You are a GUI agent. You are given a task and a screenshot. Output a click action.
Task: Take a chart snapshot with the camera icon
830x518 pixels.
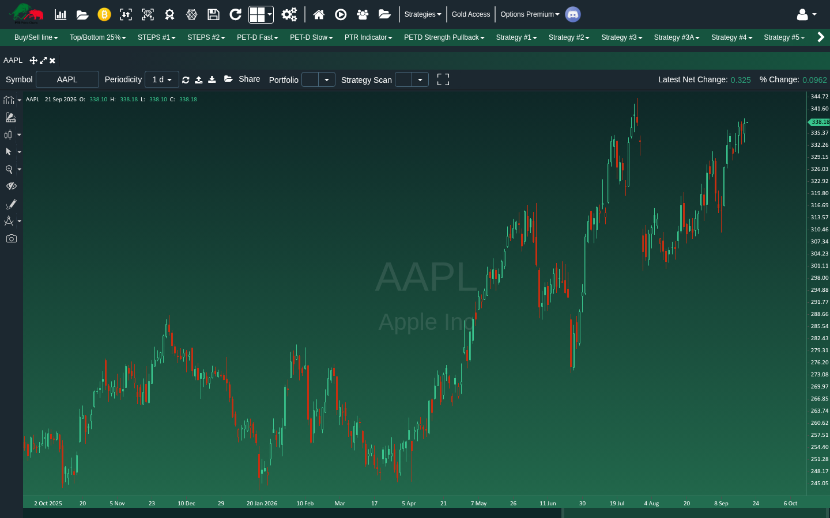(x=12, y=238)
